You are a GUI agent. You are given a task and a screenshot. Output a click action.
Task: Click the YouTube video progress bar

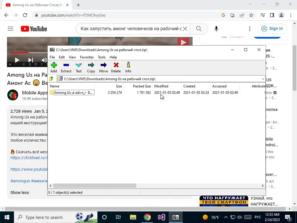tap(29, 53)
